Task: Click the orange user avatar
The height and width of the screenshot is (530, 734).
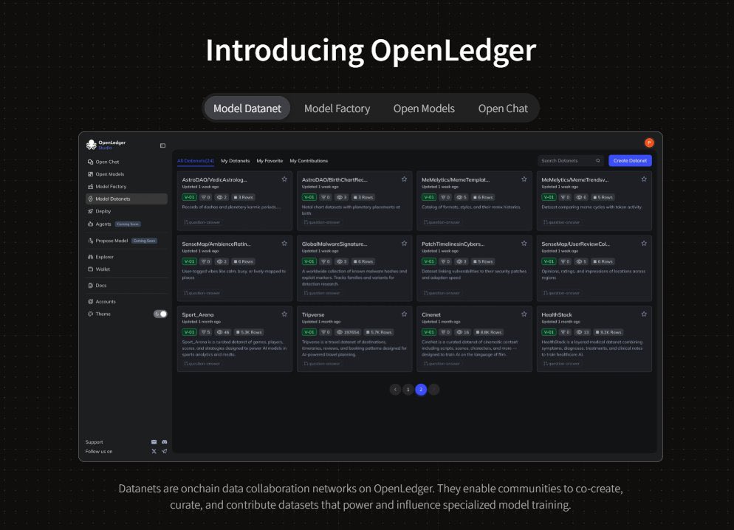Action: [x=649, y=142]
